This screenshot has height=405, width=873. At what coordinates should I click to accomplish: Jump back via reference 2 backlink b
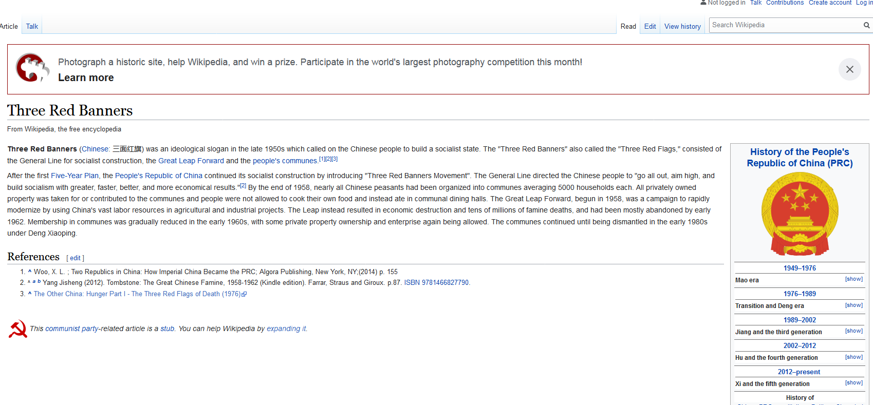click(x=39, y=281)
